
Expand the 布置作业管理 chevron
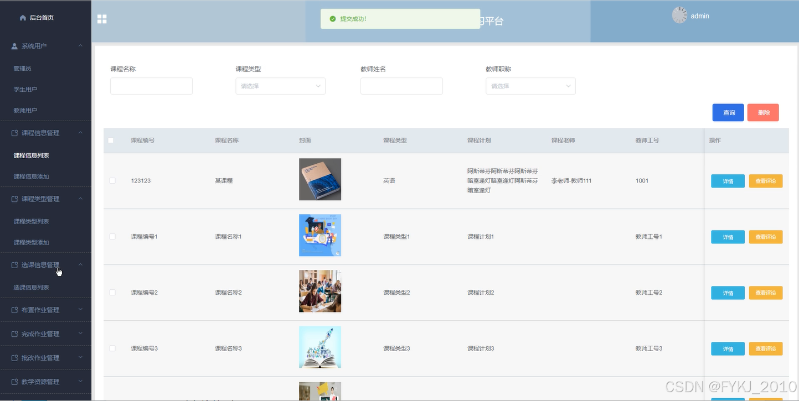click(x=80, y=310)
